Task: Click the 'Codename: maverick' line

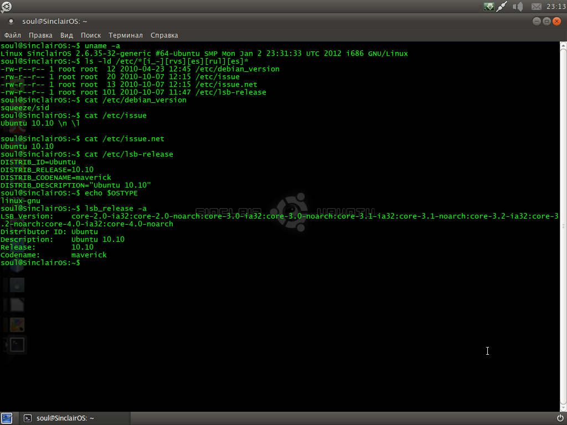Action: pyautogui.click(x=54, y=255)
